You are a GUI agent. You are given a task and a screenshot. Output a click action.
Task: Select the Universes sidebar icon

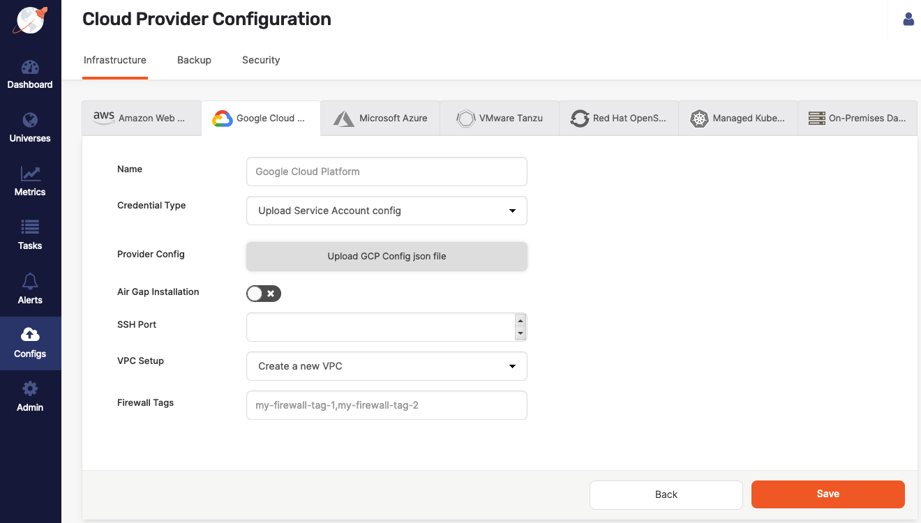(x=30, y=127)
